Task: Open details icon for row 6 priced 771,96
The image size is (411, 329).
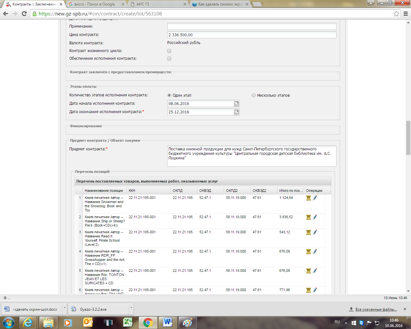Action: pos(309,290)
